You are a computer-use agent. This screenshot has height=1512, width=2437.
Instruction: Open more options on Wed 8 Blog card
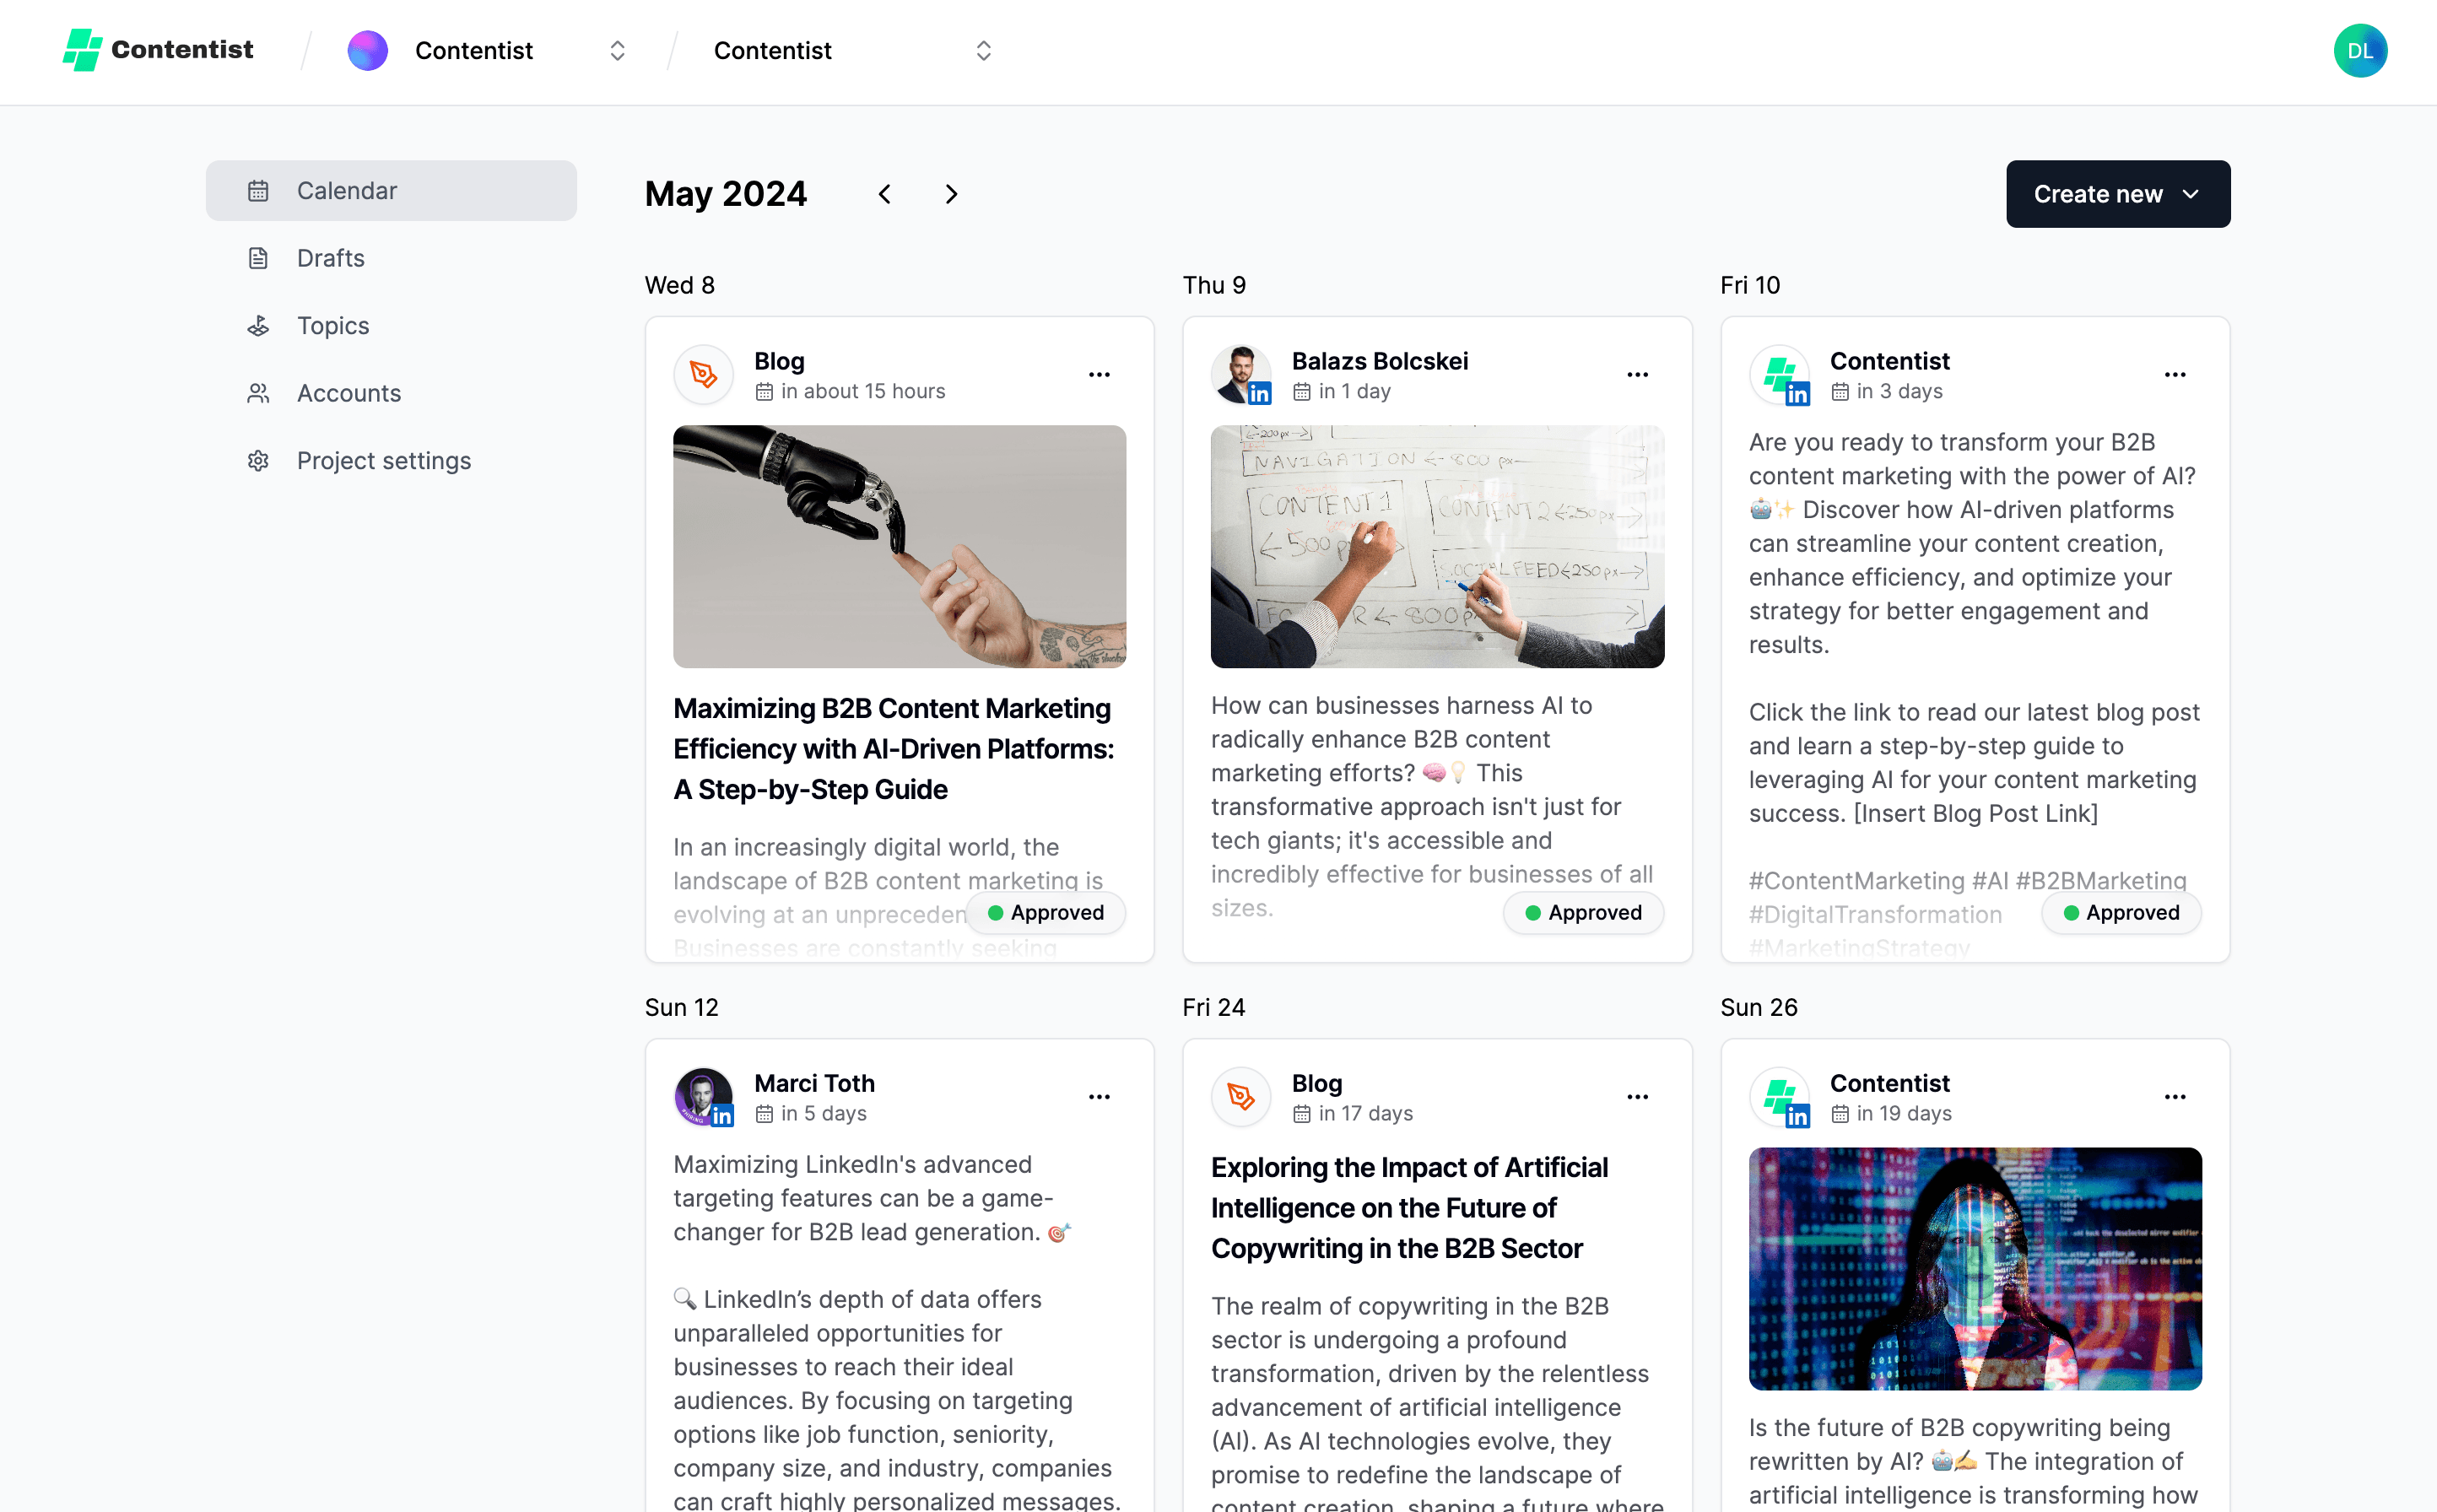(1099, 375)
